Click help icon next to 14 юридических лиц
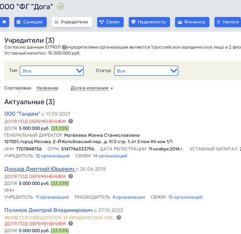 pos(119,217)
